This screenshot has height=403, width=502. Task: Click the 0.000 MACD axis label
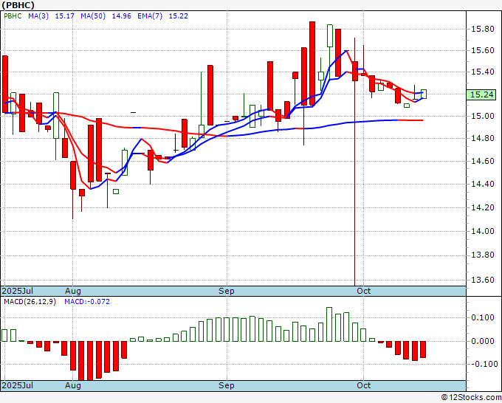(483, 341)
